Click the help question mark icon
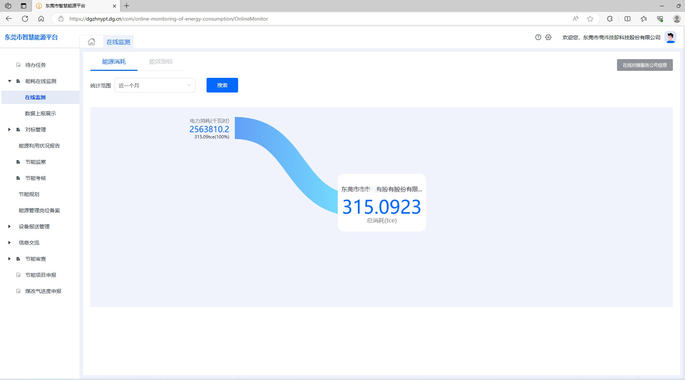The width and height of the screenshot is (685, 380). pyautogui.click(x=538, y=37)
